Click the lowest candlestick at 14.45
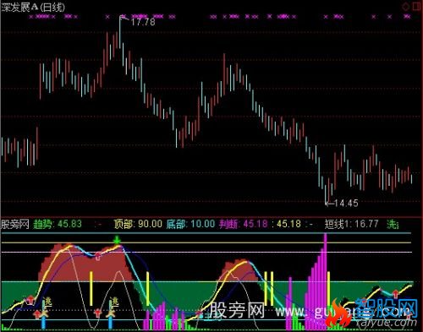The height and width of the screenshot is (332, 423). pos(326,193)
